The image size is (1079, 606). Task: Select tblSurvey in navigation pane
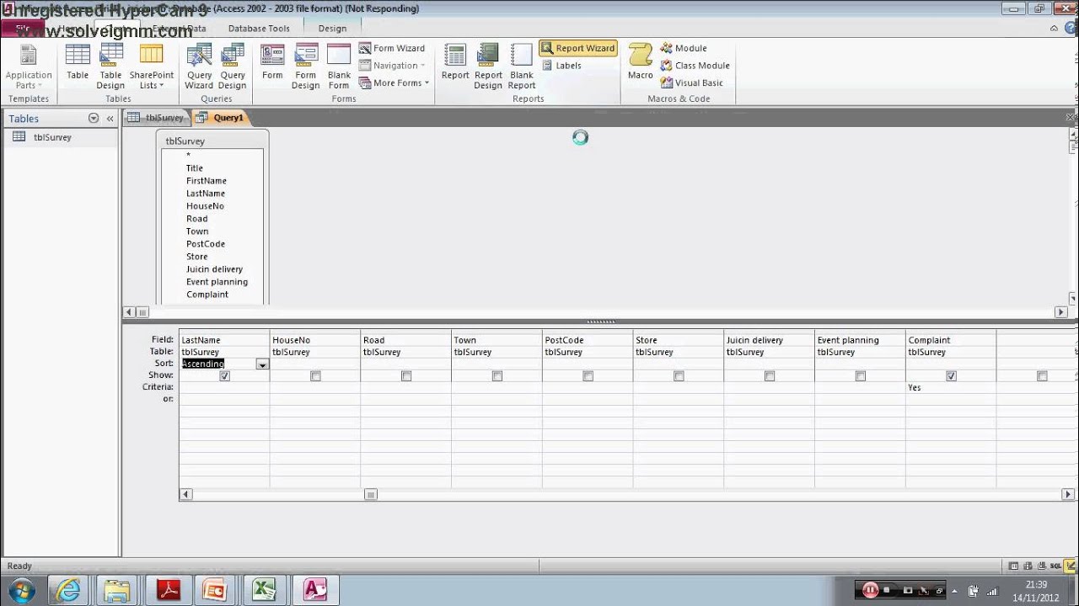[x=60, y=137]
